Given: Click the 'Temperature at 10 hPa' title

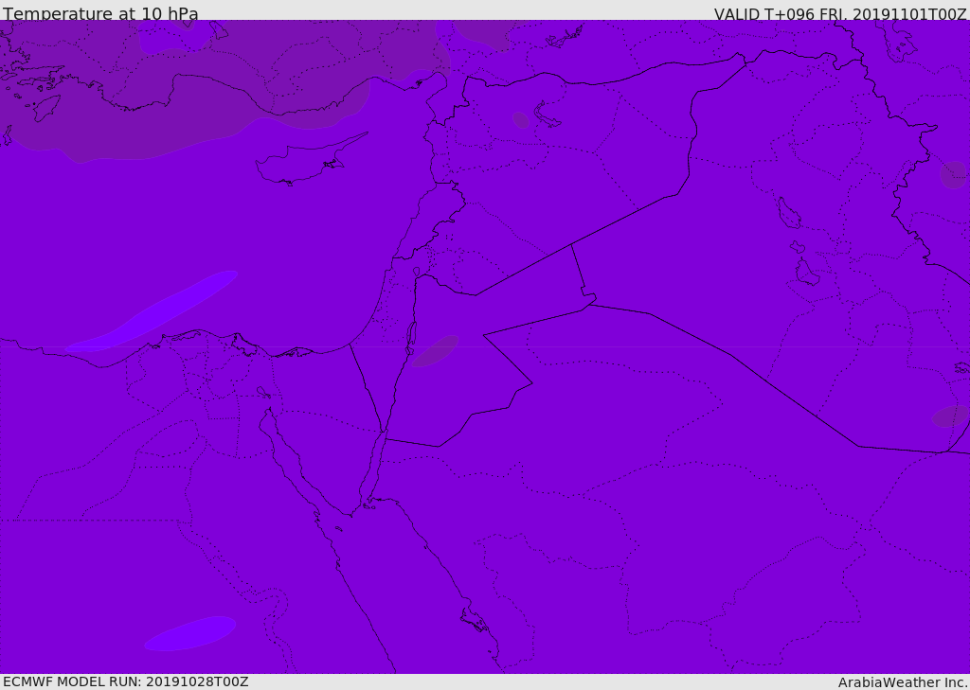Looking at the screenshot, I should point(100,13).
